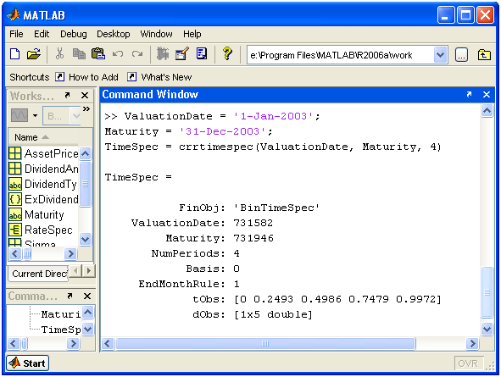Viewport: 501px width, 377px height.
Task: Click the Copy icon in toolbar
Action: tap(79, 53)
